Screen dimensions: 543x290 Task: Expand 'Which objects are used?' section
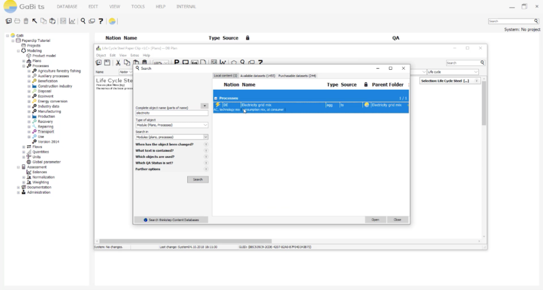206,157
